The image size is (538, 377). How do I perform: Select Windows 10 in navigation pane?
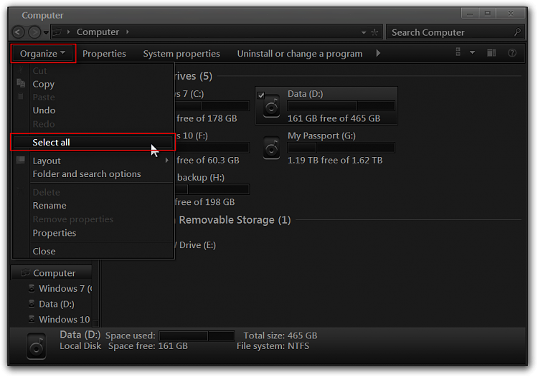(x=65, y=320)
